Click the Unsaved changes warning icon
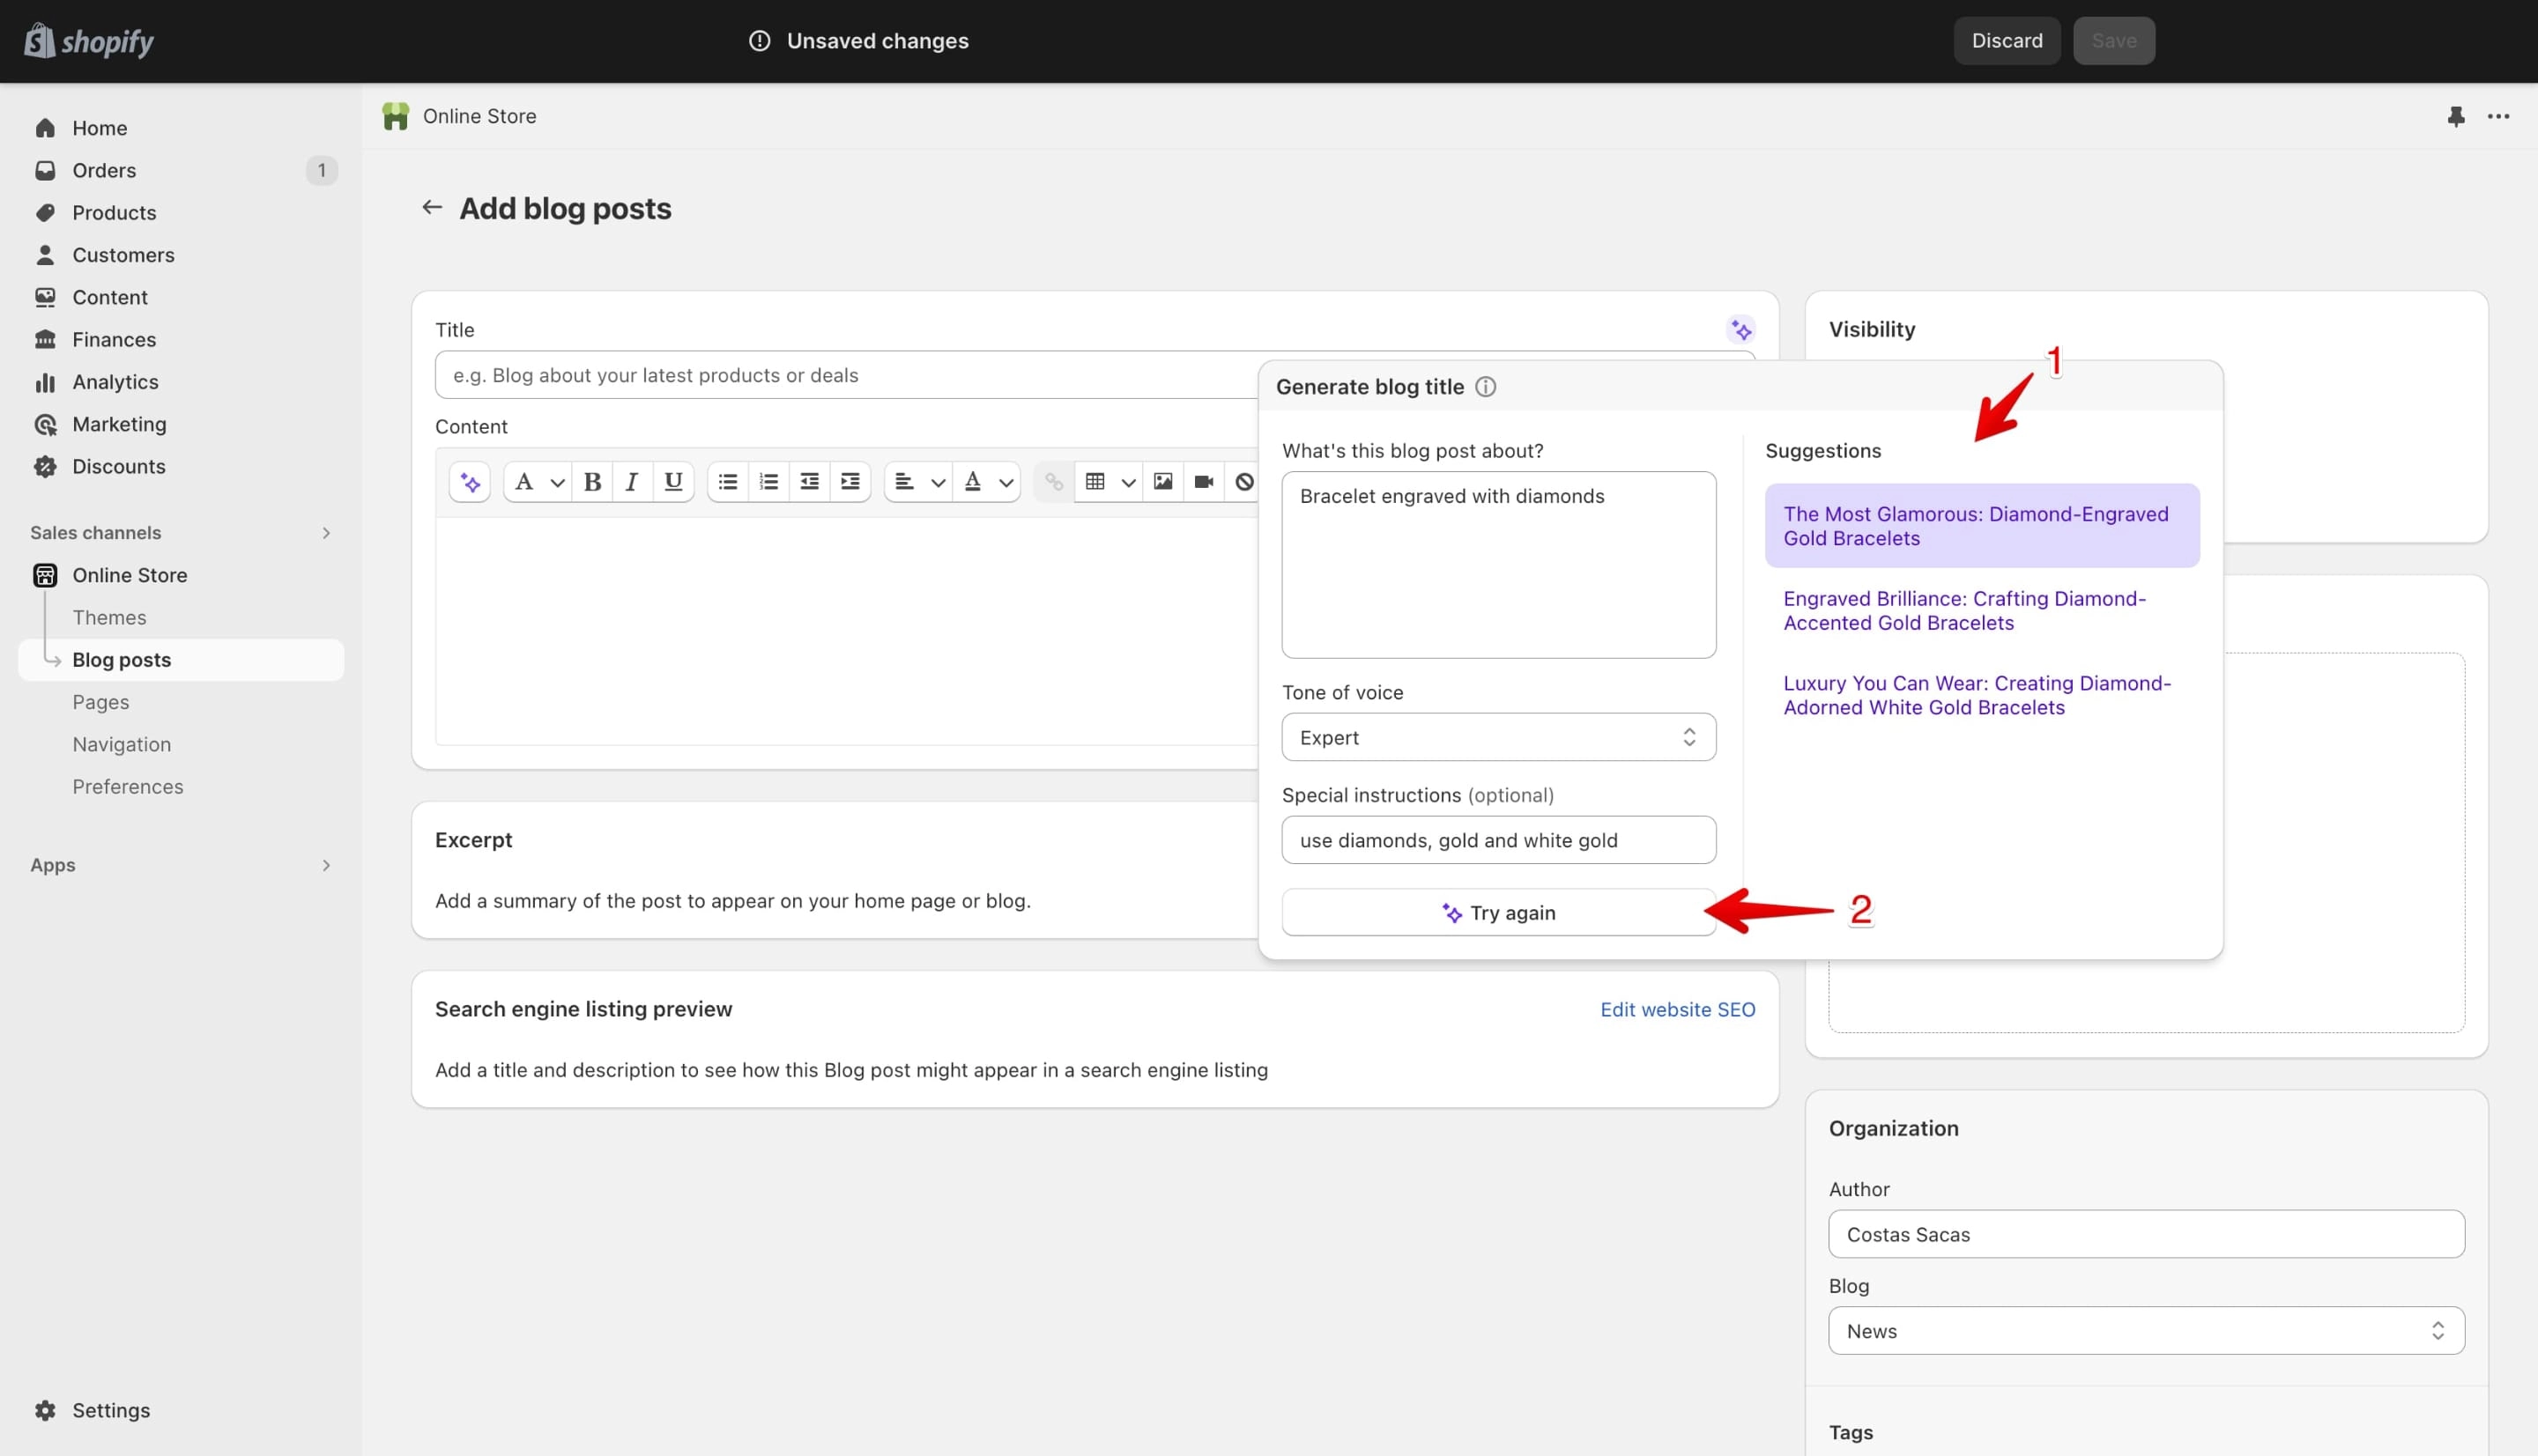The width and height of the screenshot is (2538, 1456). (x=760, y=41)
